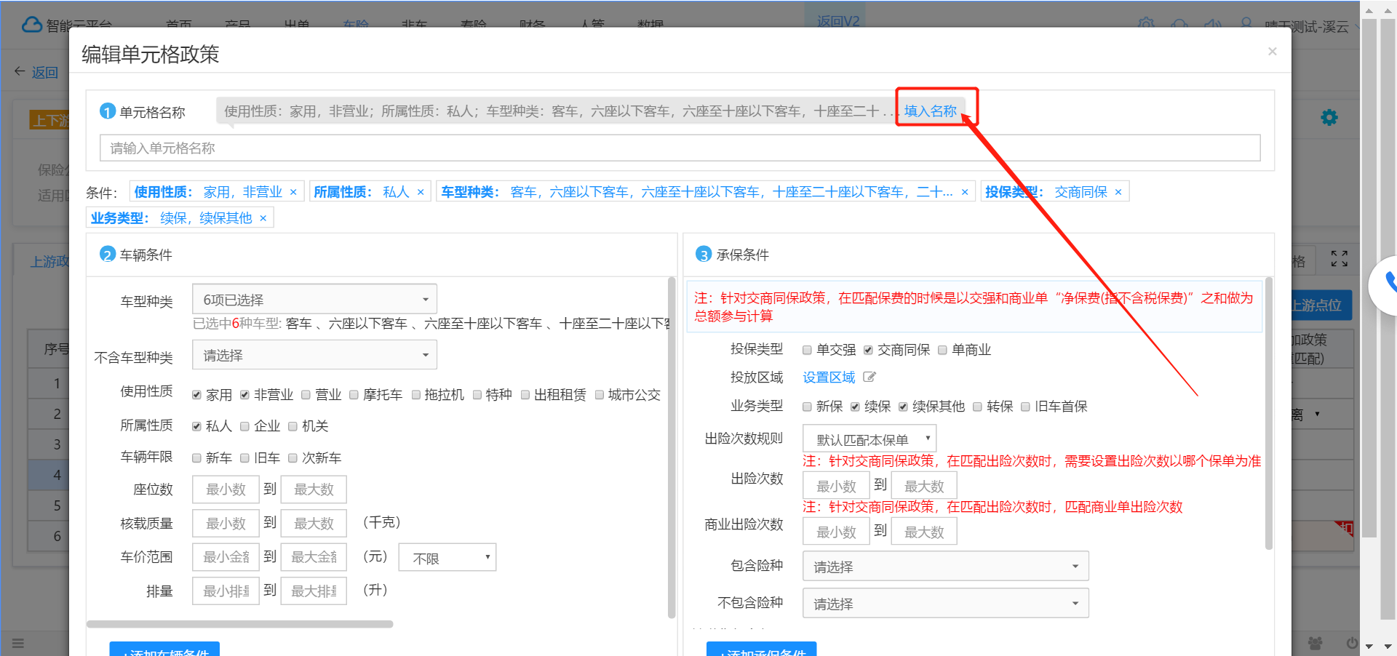Remove the 业务类型 condition tag
Viewport: 1397px width, 656px height.
click(263, 218)
